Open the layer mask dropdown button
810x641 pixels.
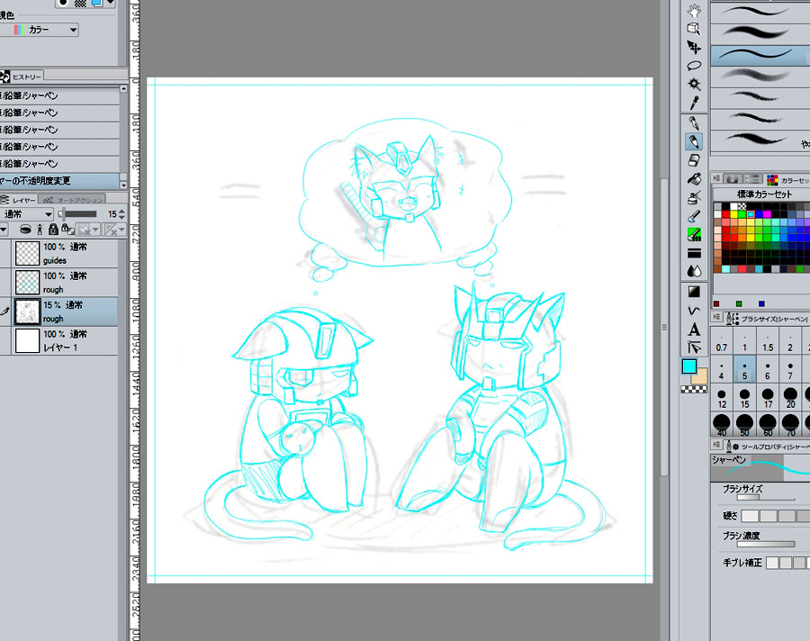coord(88,229)
